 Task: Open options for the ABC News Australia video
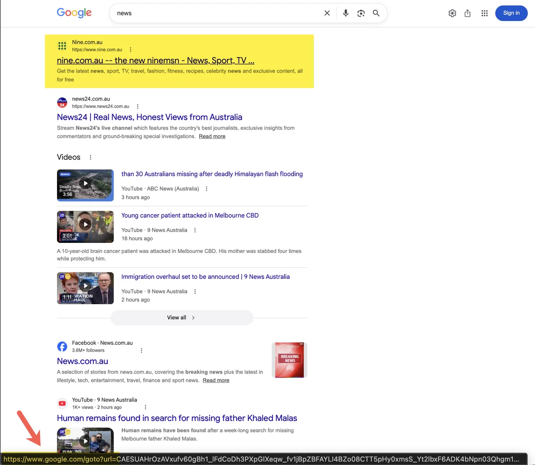[x=206, y=189]
